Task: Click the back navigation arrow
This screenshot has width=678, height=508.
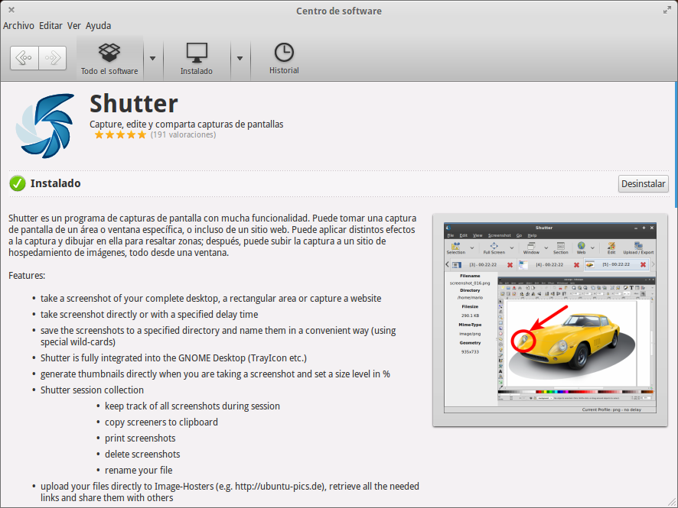Action: [24, 57]
